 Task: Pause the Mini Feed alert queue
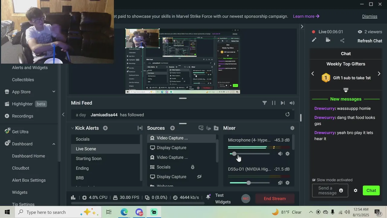[274, 103]
